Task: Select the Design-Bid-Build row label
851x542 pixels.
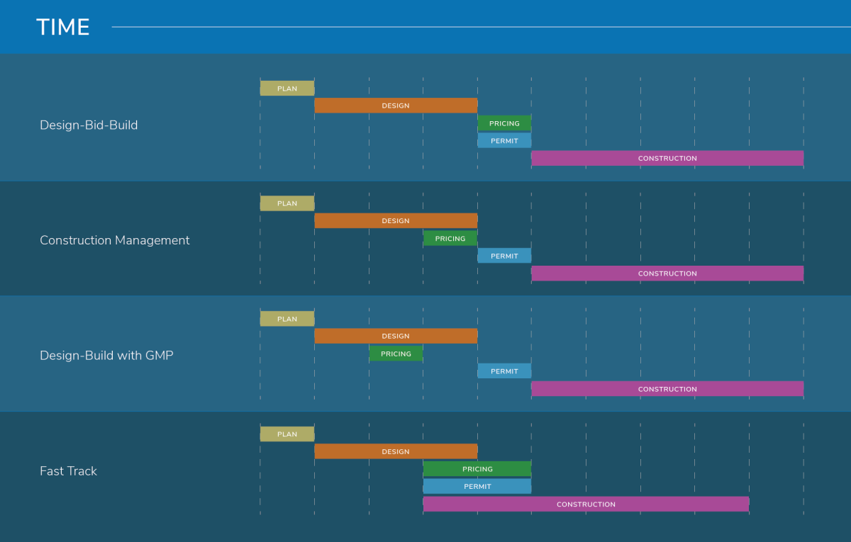Action: [x=89, y=125]
